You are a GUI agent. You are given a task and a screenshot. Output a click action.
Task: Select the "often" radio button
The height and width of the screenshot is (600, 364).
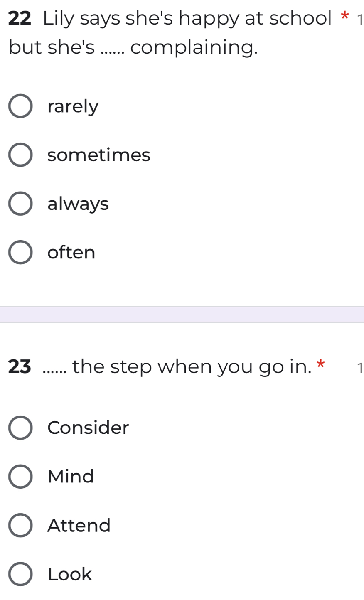(21, 252)
